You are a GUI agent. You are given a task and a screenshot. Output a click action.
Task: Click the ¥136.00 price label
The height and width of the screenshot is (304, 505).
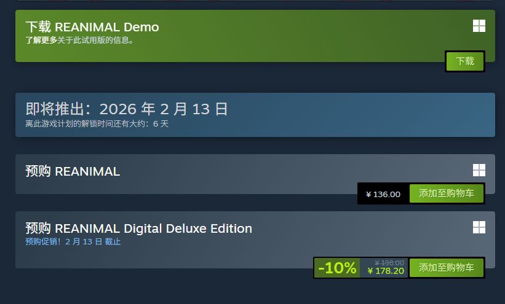tap(383, 194)
